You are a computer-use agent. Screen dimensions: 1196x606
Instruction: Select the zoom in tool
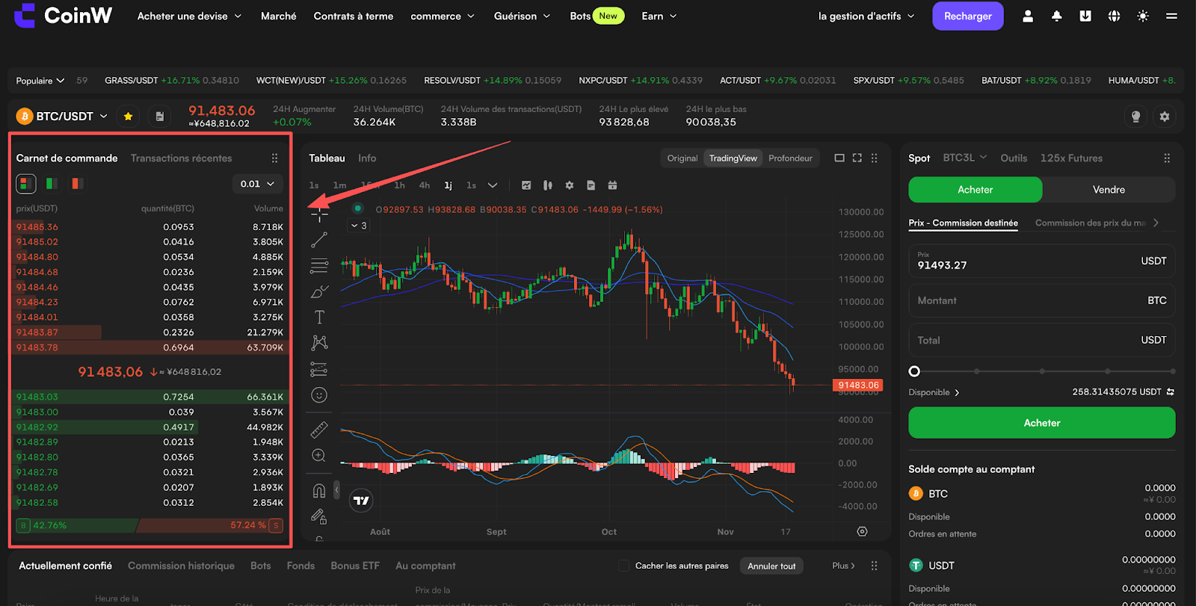tap(319, 456)
